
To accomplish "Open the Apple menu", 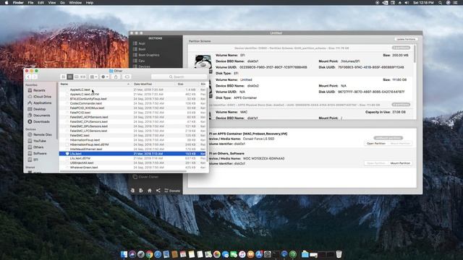I will [7, 3].
